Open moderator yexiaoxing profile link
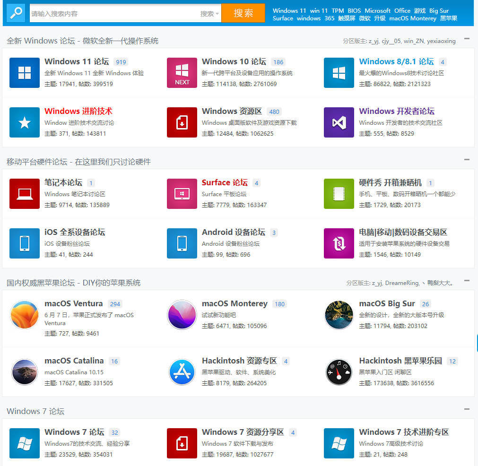478x466 pixels. click(x=441, y=41)
